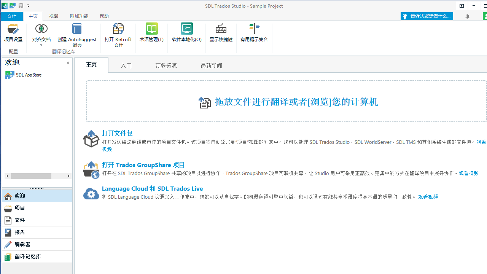Image resolution: width=487 pixels, height=274 pixels.
Task: Click the document icon in the drop zone
Action: click(x=205, y=102)
